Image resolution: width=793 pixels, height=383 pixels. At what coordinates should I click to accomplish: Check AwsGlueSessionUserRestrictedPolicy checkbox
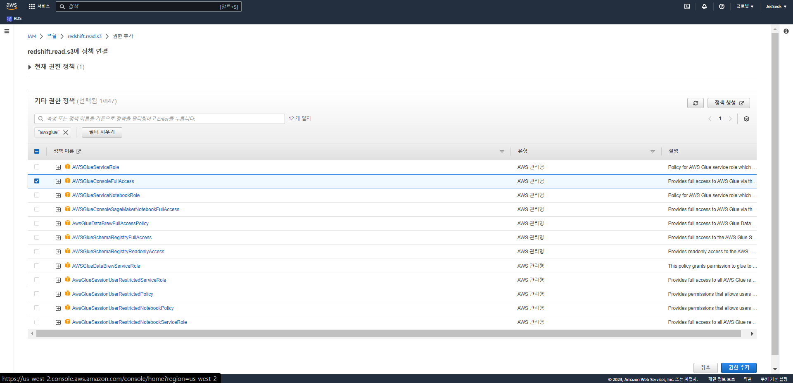(37, 294)
